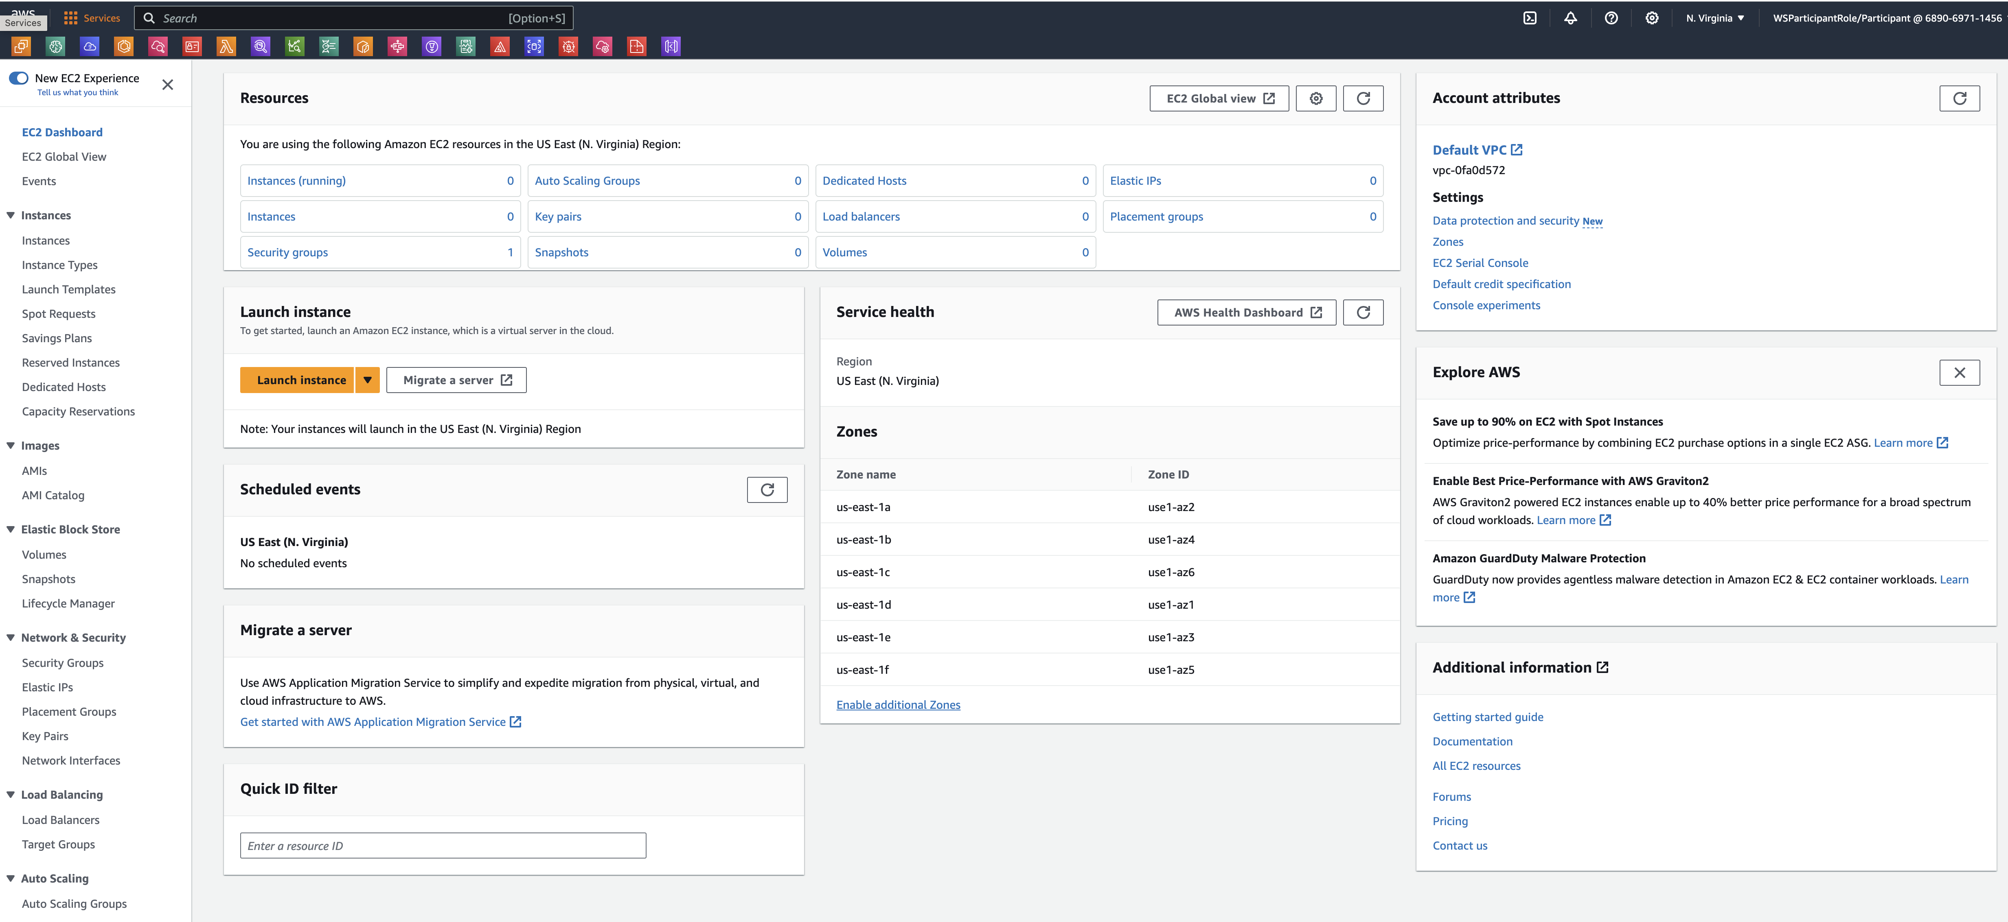Open the red bug-lock security shortcut
2008x922 pixels.
pyautogui.click(x=569, y=47)
